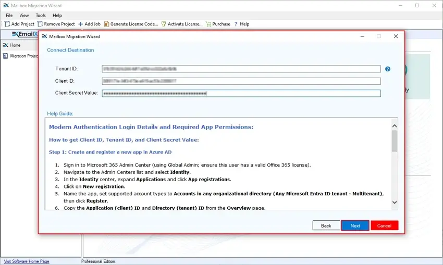The width and height of the screenshot is (443, 265).
Task: Close the Mailbox Migration Wizard dialog
Action: pyautogui.click(x=396, y=36)
